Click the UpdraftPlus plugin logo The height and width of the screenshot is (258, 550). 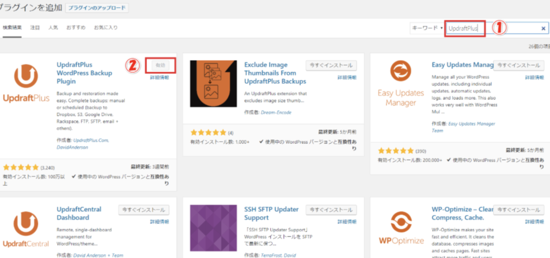pyautogui.click(x=26, y=84)
